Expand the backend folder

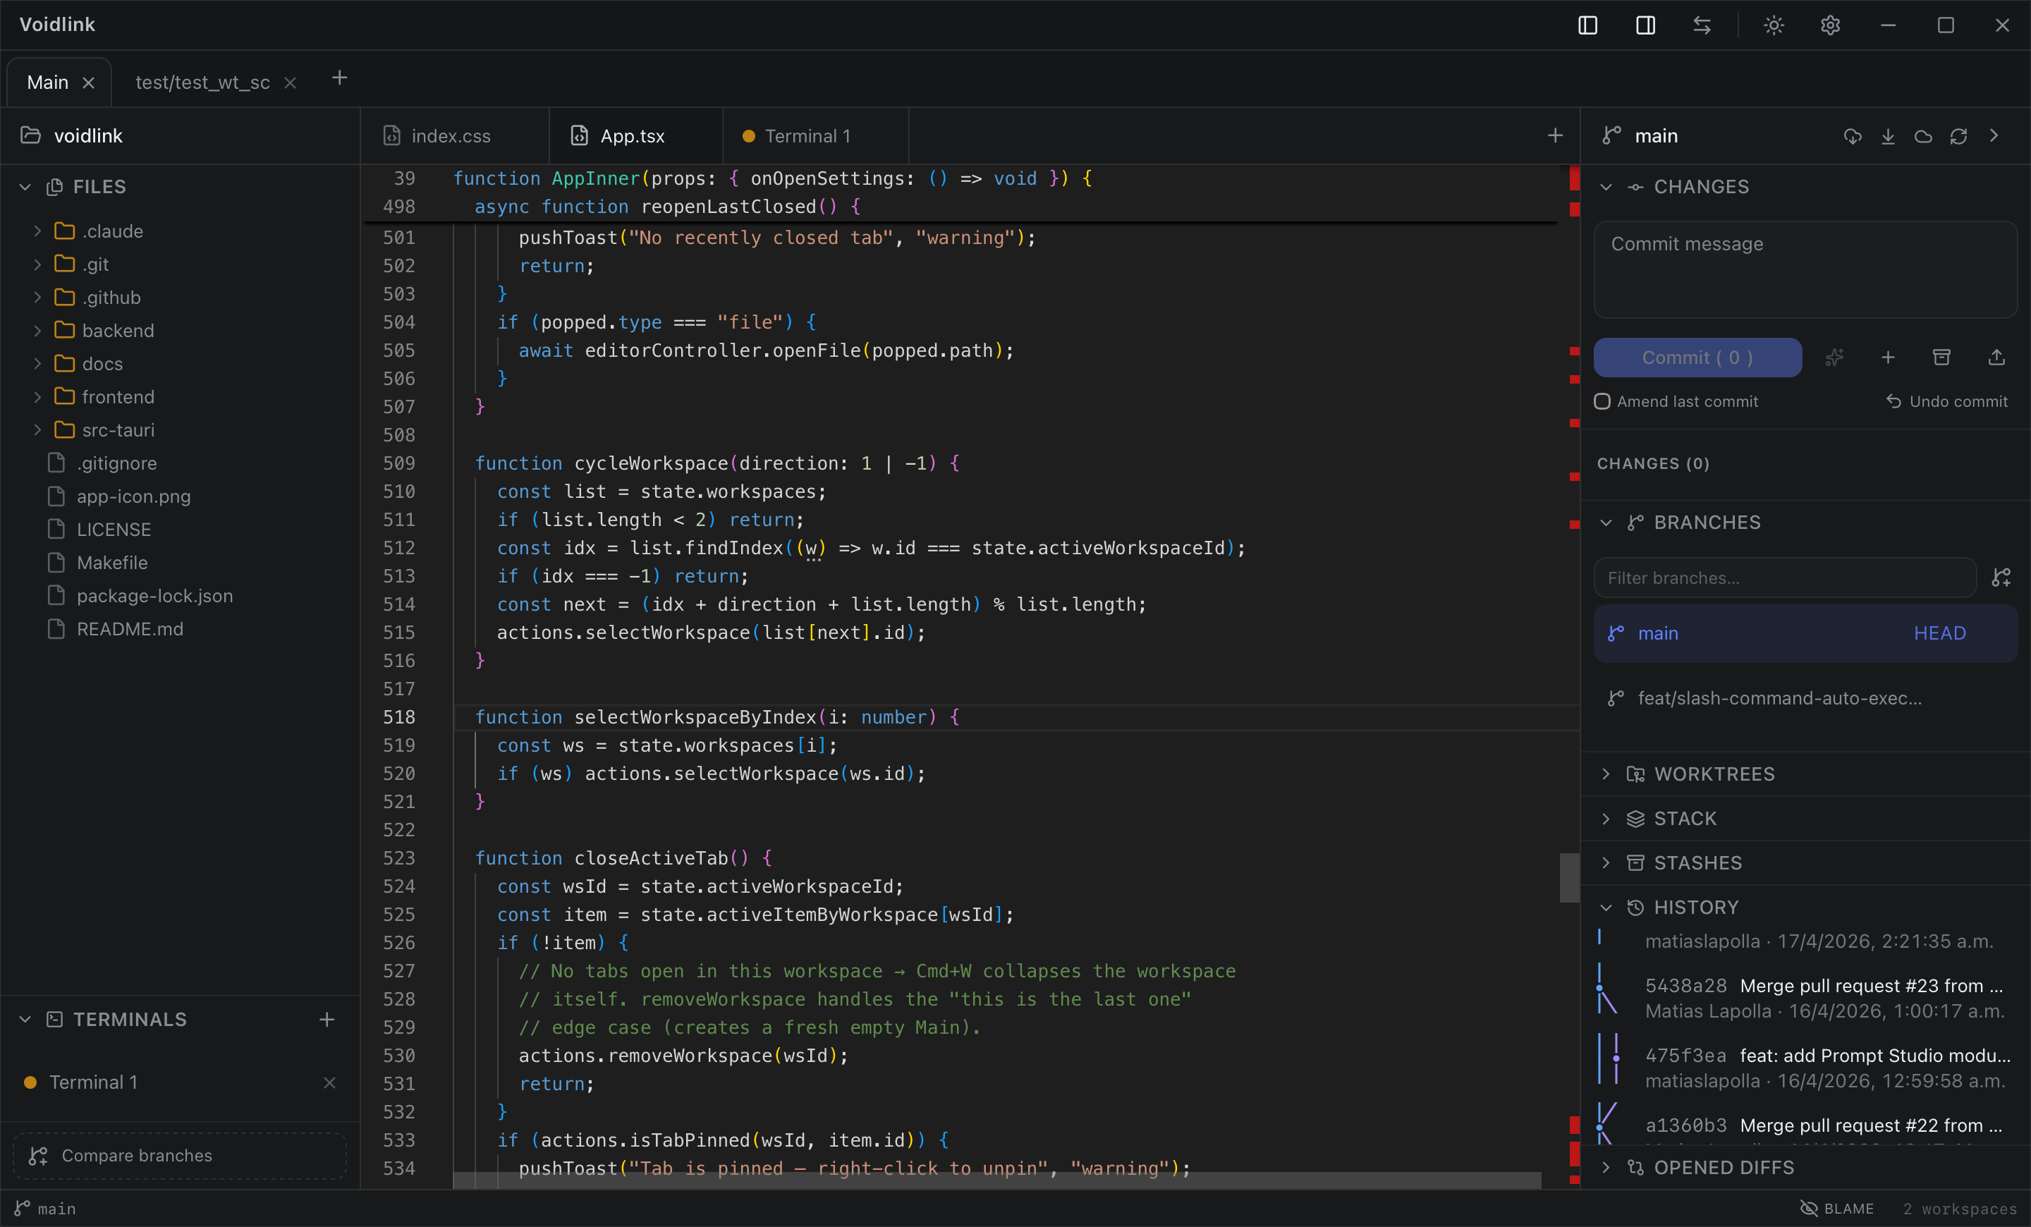point(37,331)
